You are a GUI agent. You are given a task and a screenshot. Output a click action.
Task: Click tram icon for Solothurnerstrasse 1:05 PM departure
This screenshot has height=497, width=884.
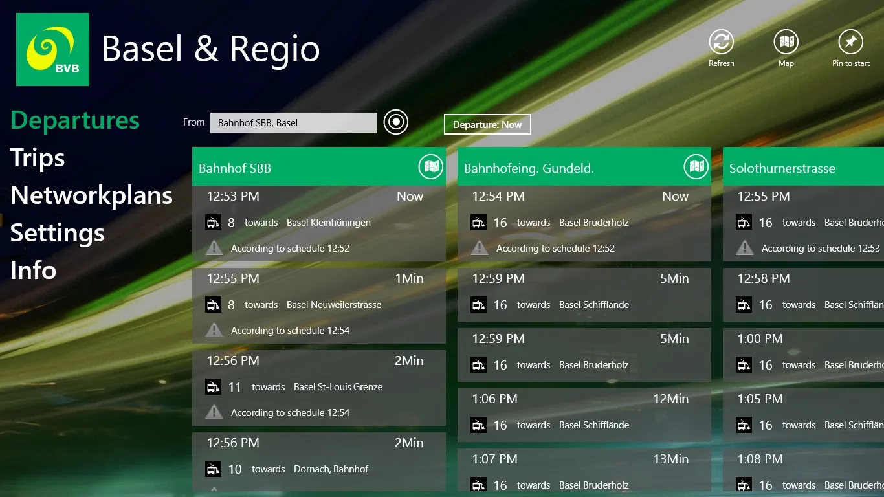click(744, 425)
